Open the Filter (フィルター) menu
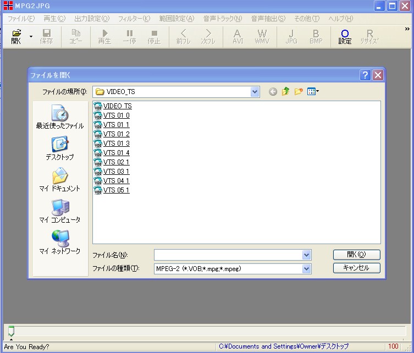Image resolution: width=414 pixels, height=353 pixels. coord(134,19)
